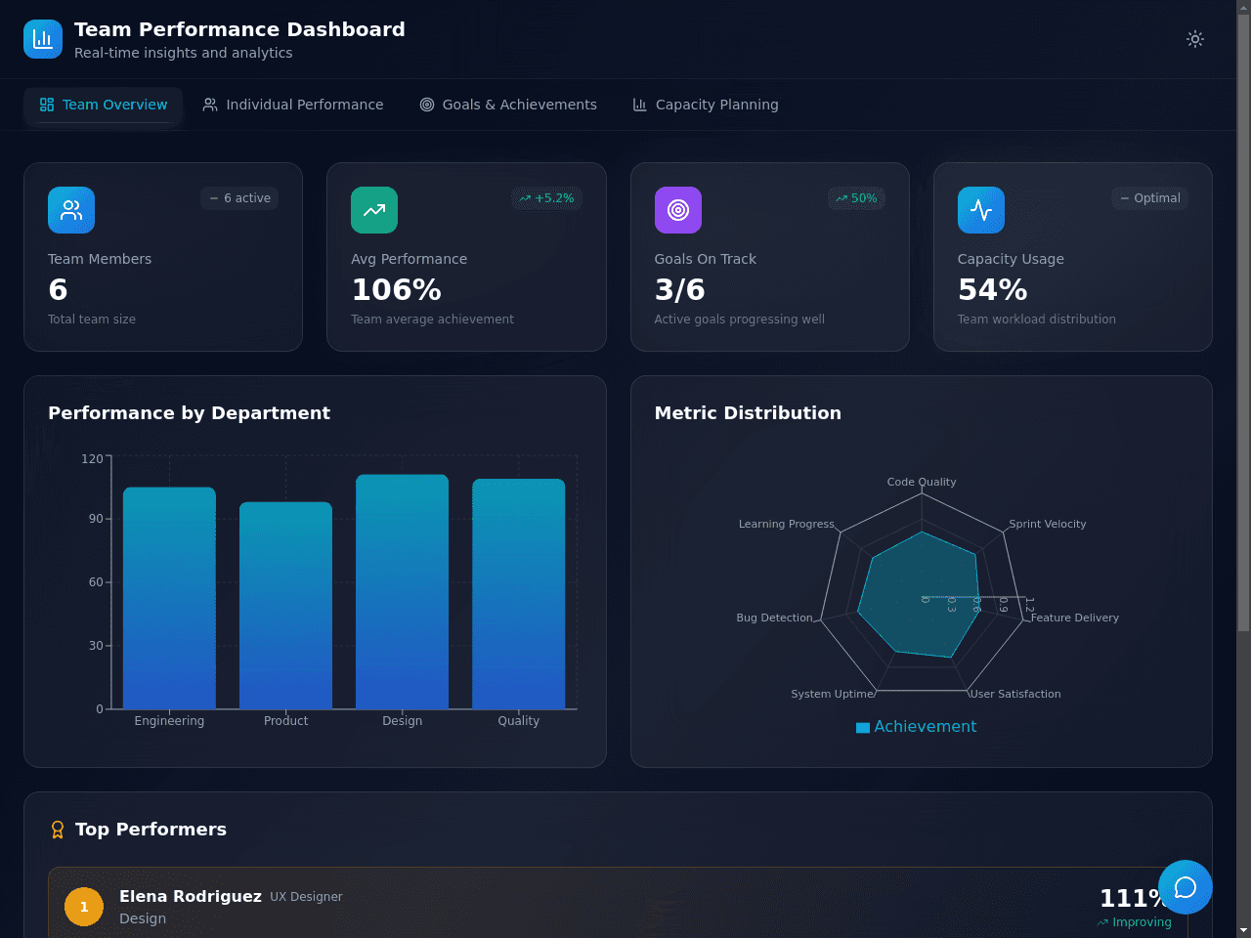Click the 'System Uptime' radar label
The height and width of the screenshot is (938, 1251).
832,694
